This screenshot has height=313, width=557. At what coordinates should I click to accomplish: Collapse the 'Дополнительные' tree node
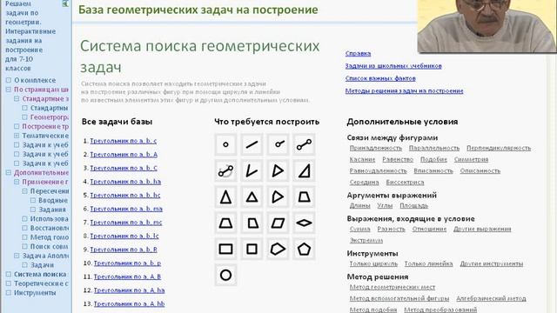click(x=9, y=172)
